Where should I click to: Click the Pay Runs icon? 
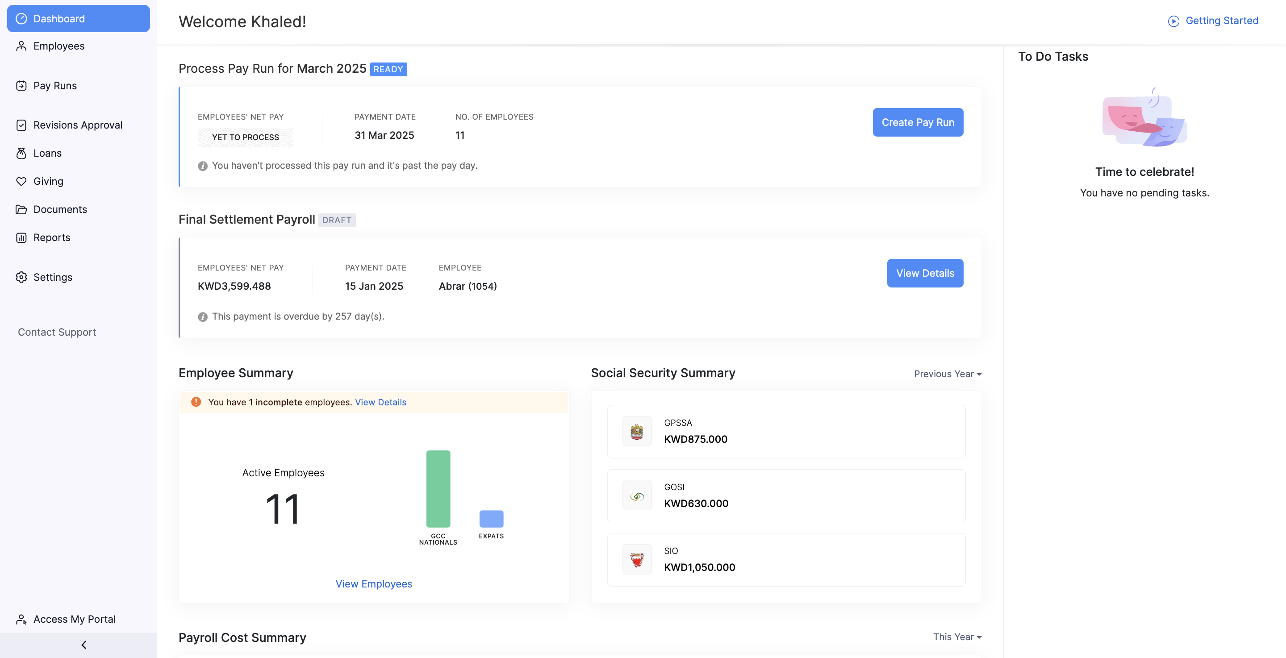click(x=21, y=86)
